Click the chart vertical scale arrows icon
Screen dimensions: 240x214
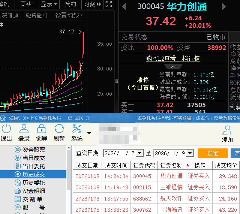point(1,25)
